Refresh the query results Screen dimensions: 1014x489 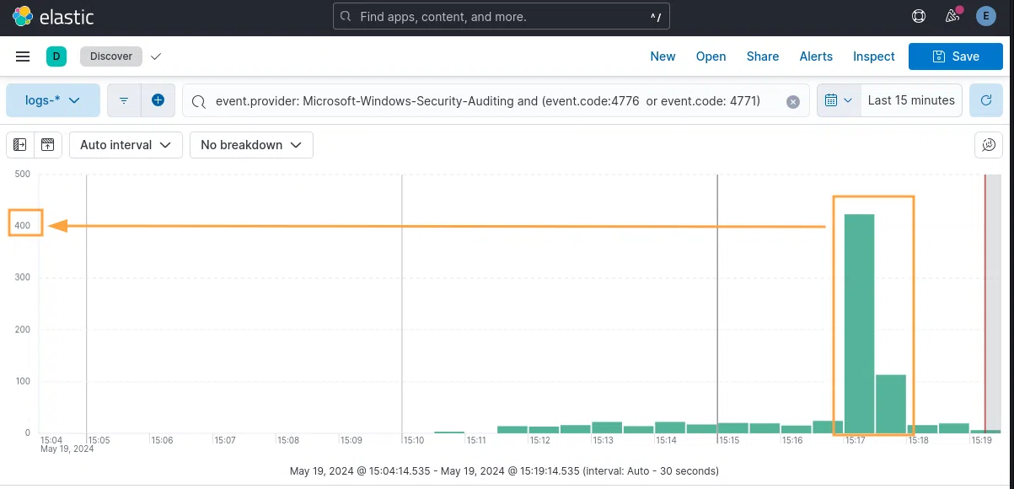coord(985,100)
